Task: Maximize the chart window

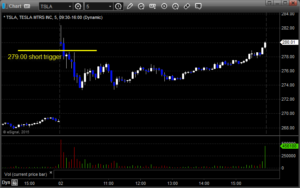Action: coord(285,3)
